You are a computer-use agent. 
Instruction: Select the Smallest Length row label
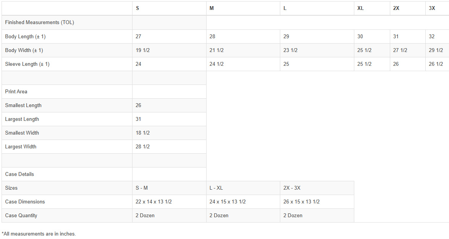coord(23,106)
